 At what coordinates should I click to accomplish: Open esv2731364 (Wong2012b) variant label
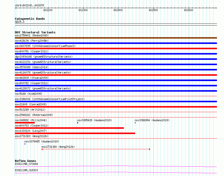pos(58,147)
